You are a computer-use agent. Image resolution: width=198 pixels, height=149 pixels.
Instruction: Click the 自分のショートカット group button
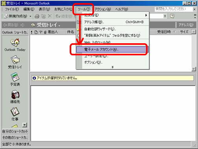15,131
